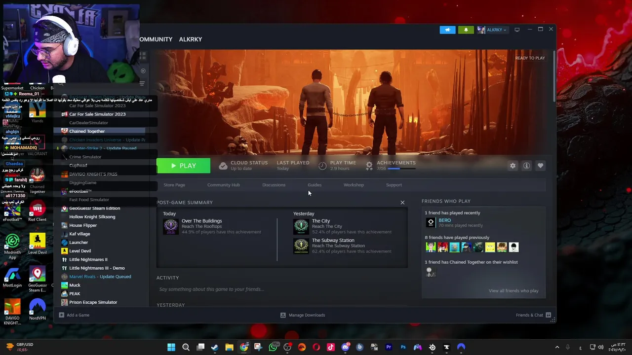Switch to Big Picture mode icon
The height and width of the screenshot is (355, 632).
(517, 30)
